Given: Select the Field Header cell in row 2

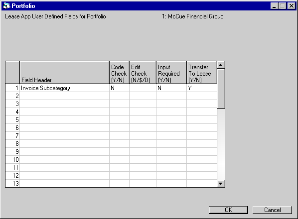Looking at the screenshot, I should [x=65, y=96].
